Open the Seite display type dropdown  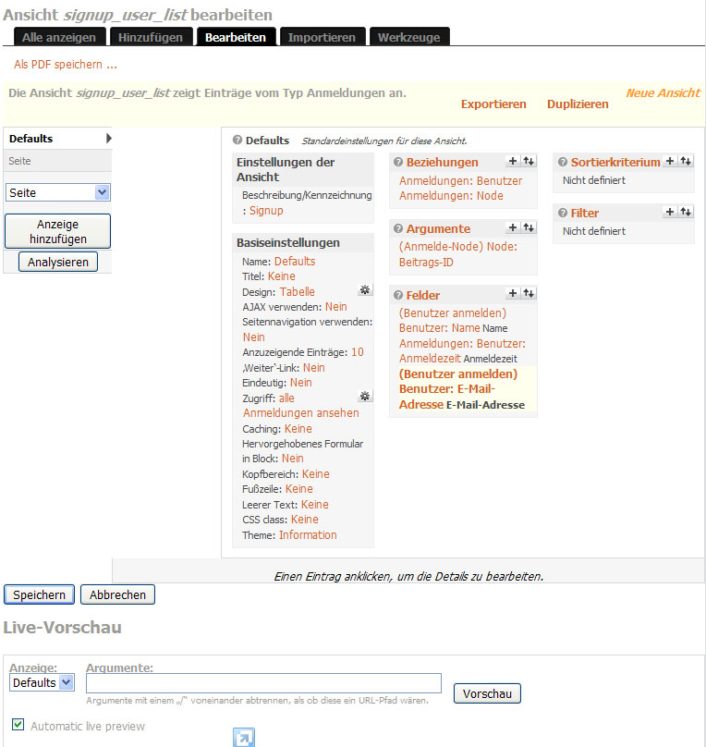click(x=57, y=192)
